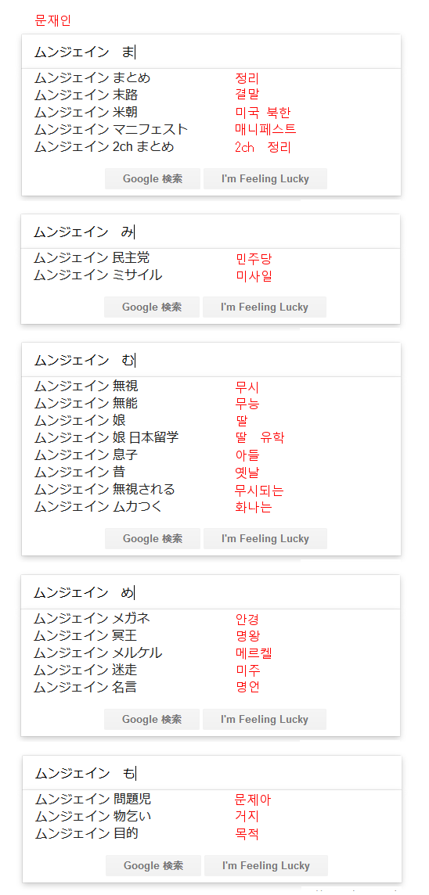The height and width of the screenshot is (895, 429).
Task: Focus the search field with ムンジェイン め
Action: 211,592
